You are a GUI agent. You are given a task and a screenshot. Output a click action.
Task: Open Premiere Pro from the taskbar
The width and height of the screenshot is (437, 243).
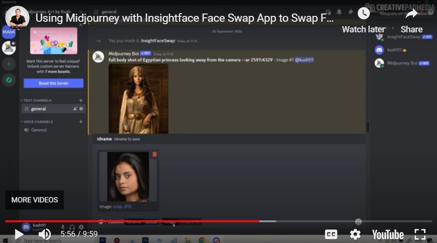click(102, 240)
